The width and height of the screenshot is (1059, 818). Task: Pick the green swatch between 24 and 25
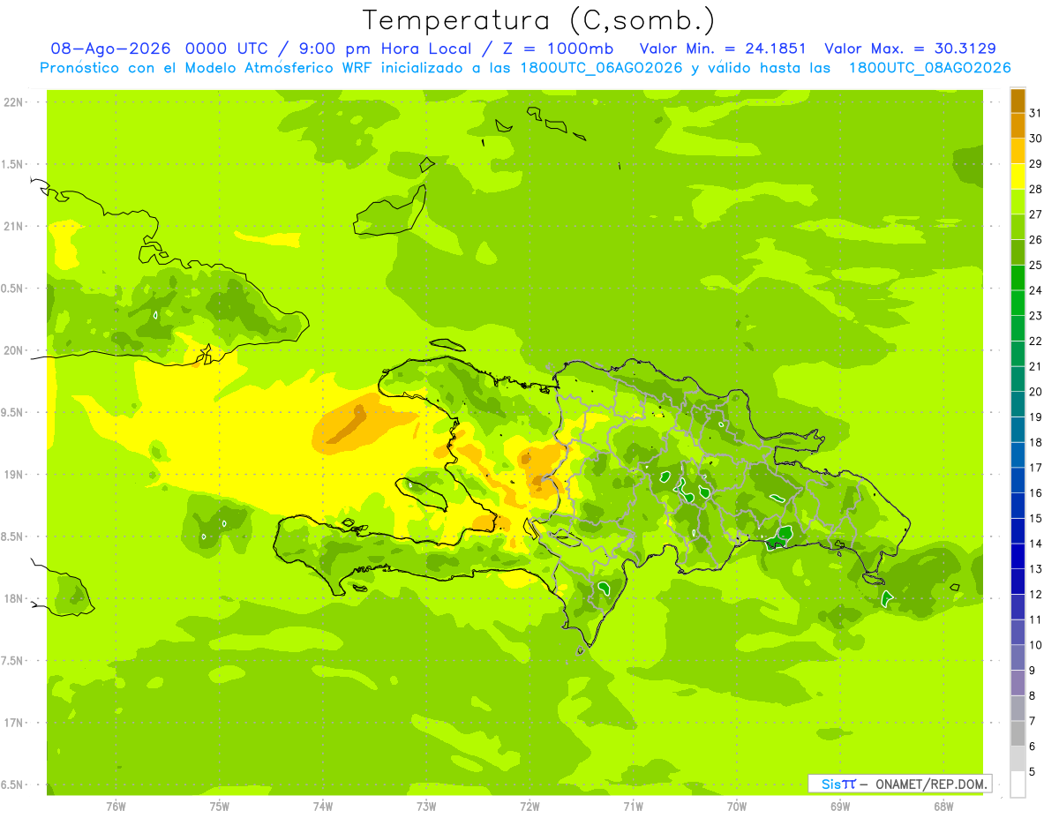pyautogui.click(x=1018, y=278)
